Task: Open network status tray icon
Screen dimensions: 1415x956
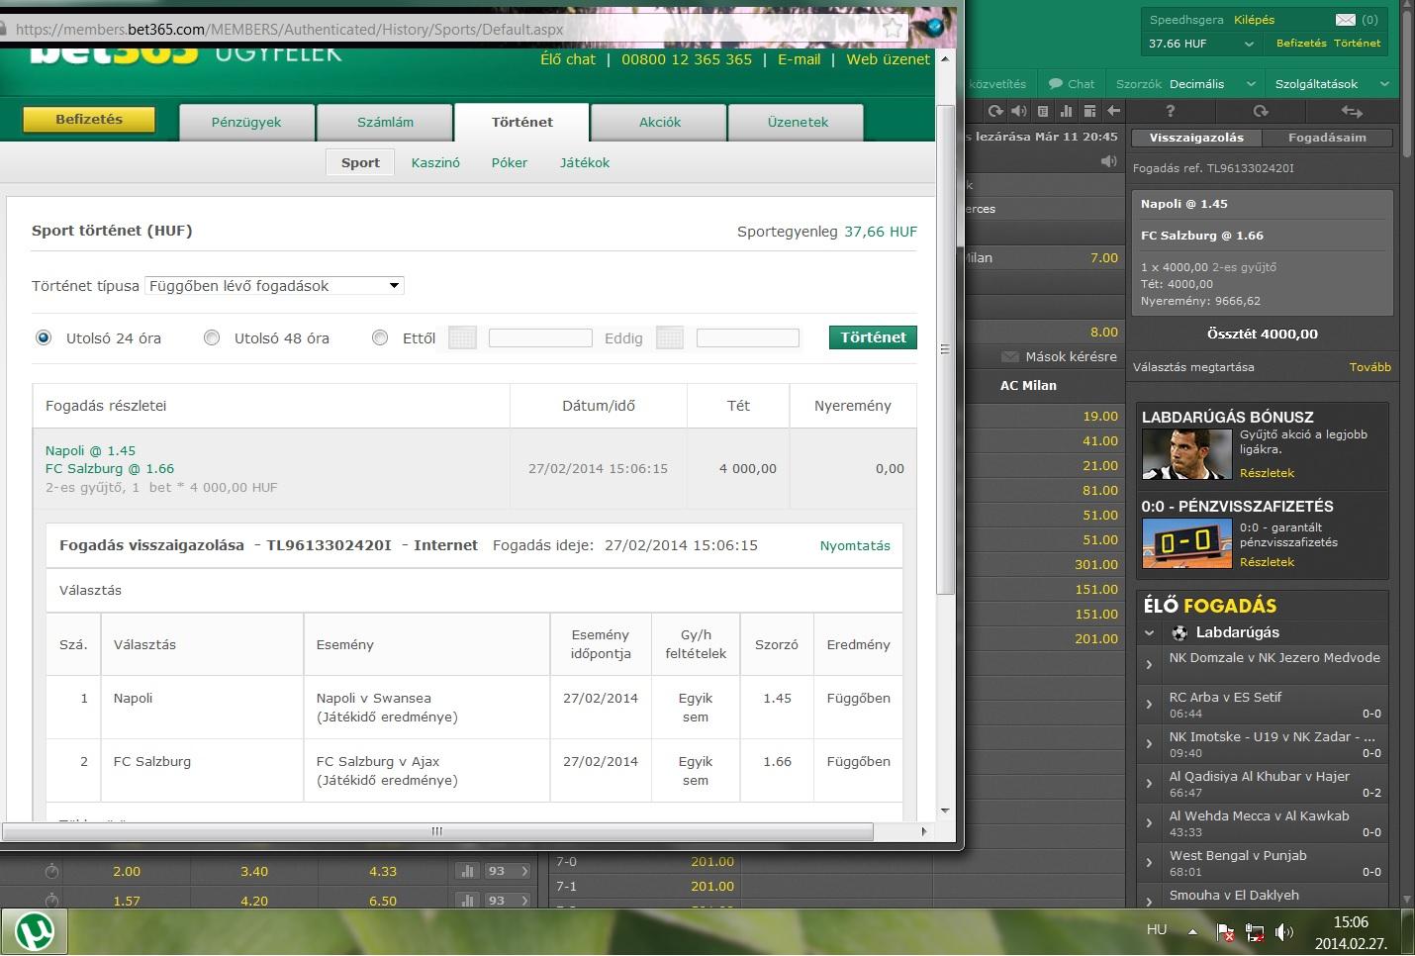Action: pos(1255,931)
